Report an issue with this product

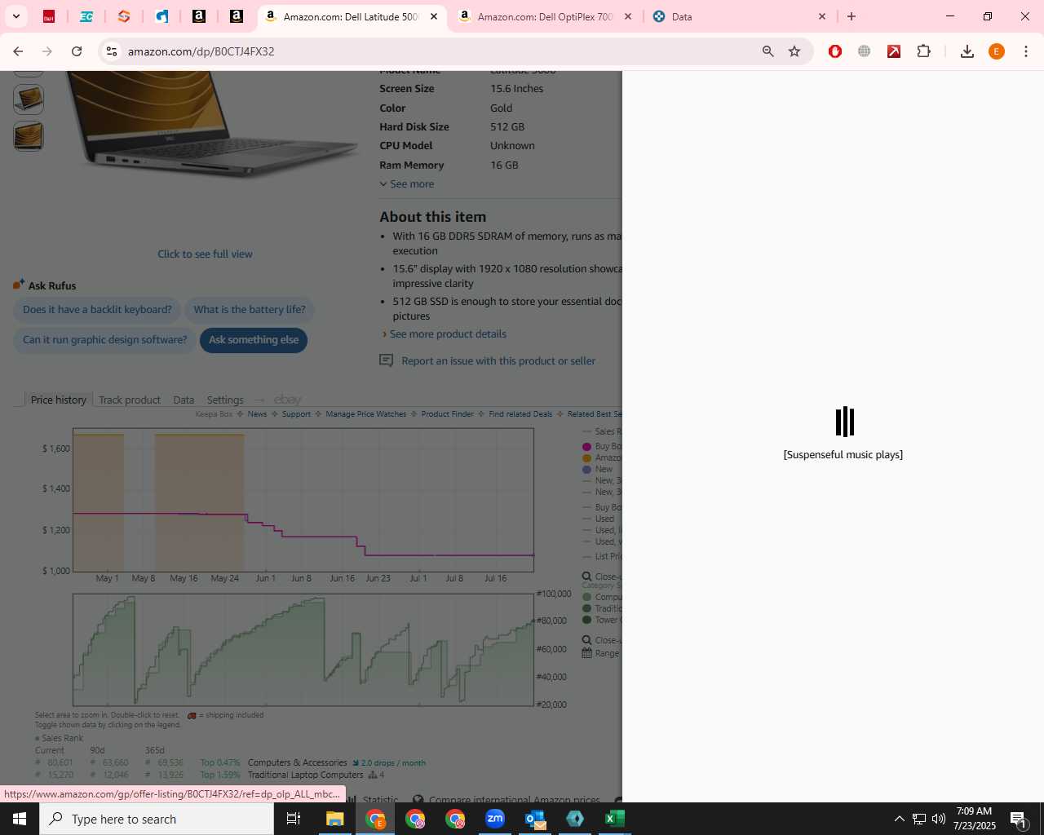tap(498, 361)
